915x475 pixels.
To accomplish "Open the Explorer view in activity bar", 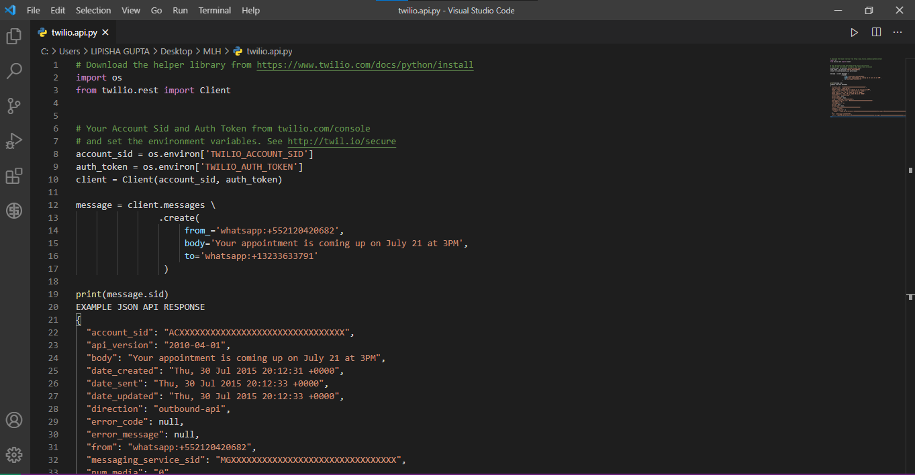I will click(x=14, y=36).
